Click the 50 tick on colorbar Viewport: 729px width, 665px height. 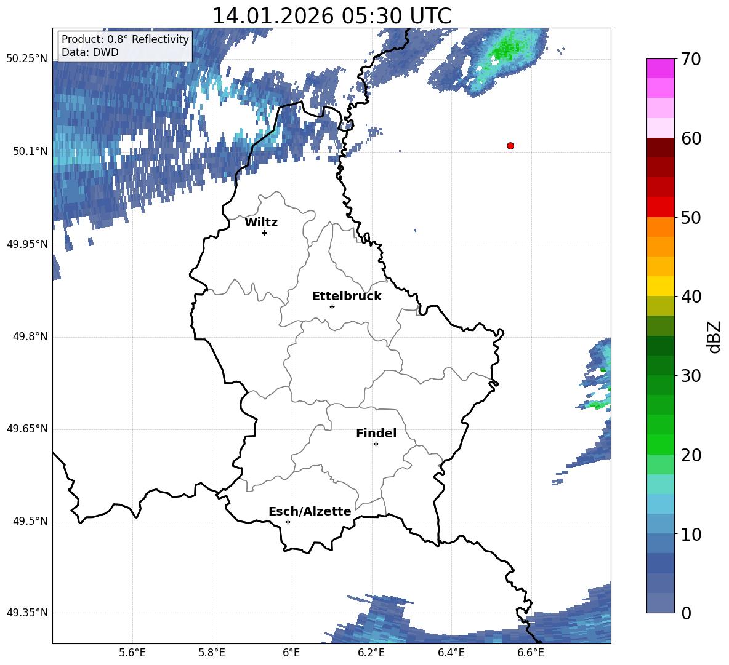click(691, 218)
